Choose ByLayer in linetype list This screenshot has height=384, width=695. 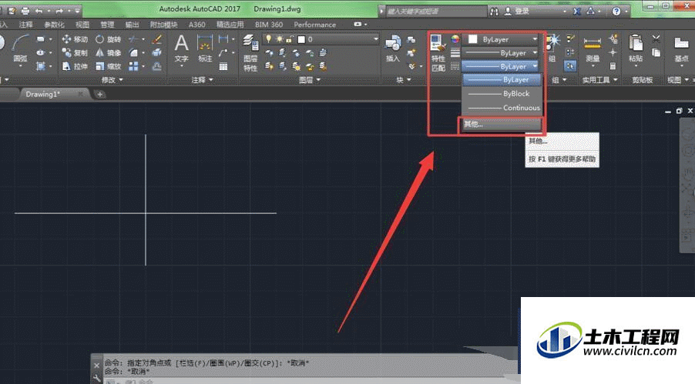click(x=502, y=80)
